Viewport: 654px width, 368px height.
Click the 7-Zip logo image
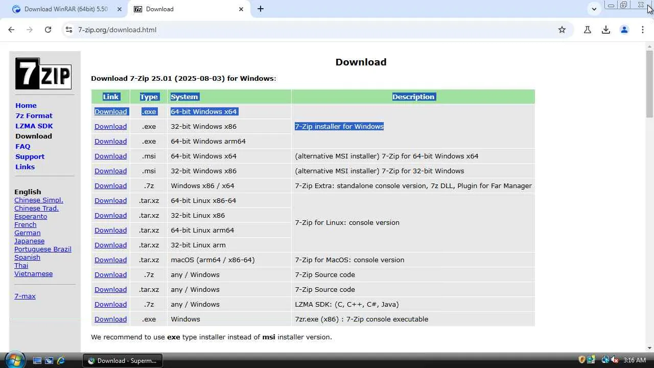tap(43, 74)
